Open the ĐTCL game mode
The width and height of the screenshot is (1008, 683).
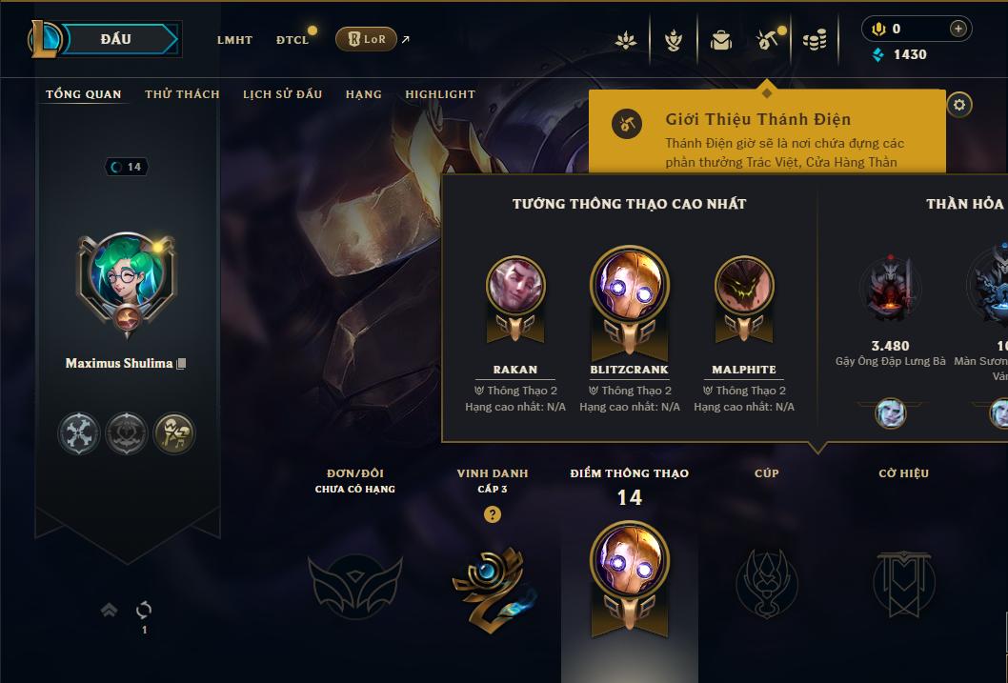(292, 40)
